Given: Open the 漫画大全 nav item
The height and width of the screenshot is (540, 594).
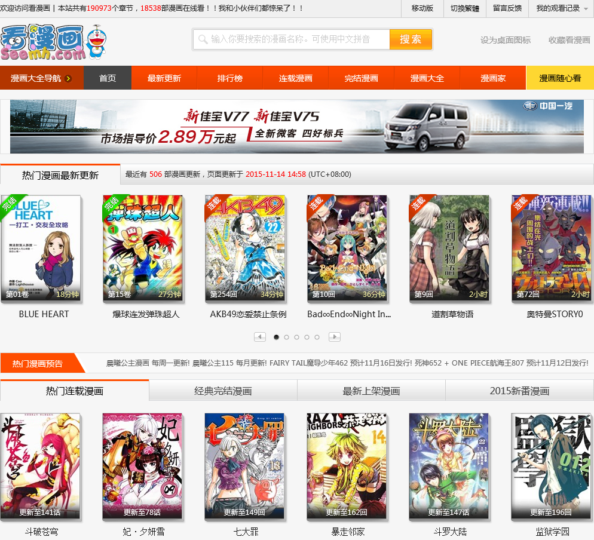Looking at the screenshot, I should 427,78.
